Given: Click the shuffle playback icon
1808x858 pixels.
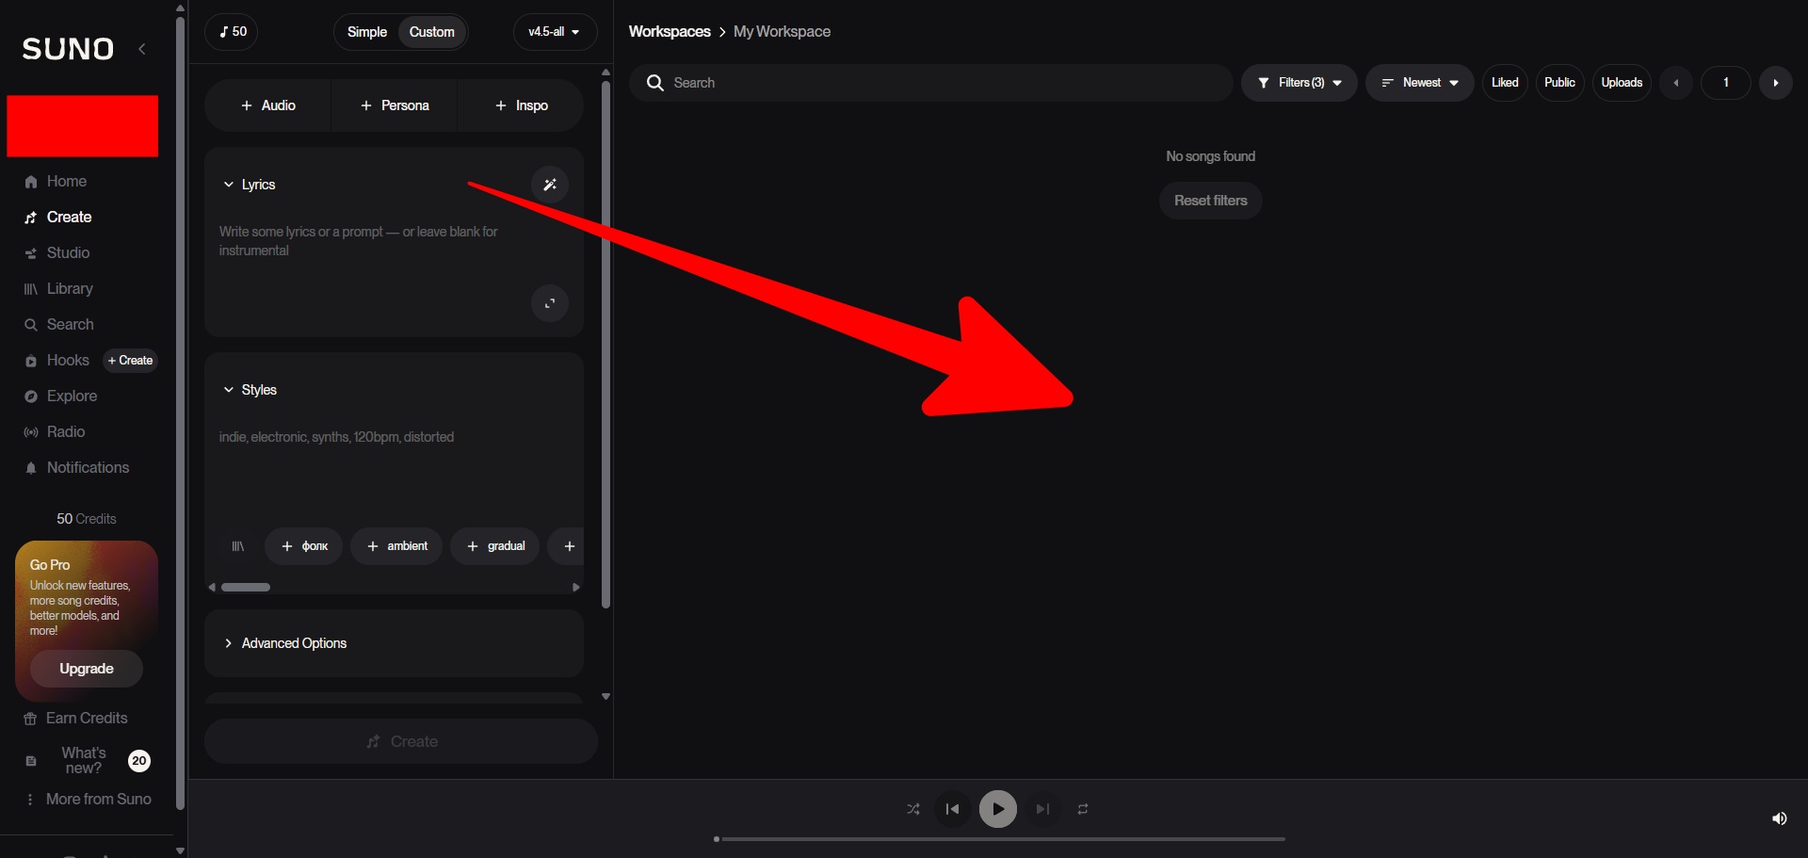Looking at the screenshot, I should 913,809.
